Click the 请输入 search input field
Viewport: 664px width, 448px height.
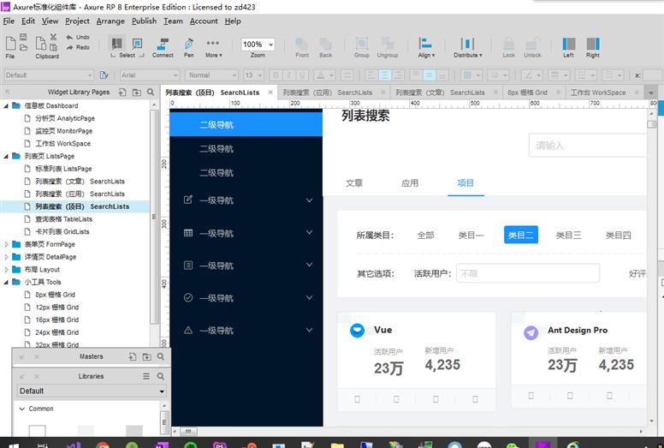pyautogui.click(x=588, y=146)
